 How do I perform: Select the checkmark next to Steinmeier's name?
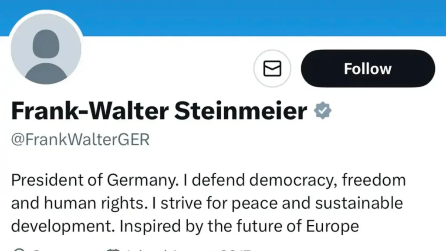coord(323,110)
